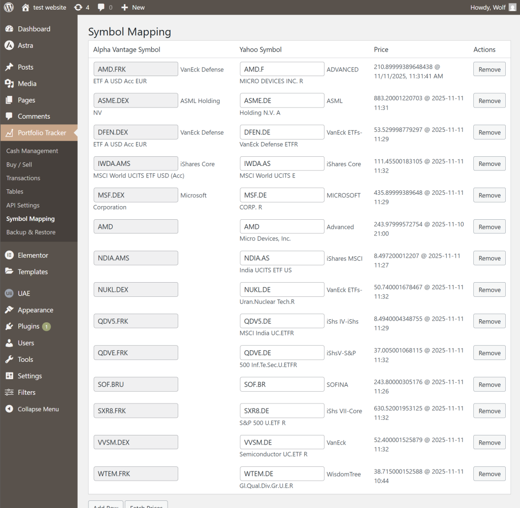Click the Yahoo symbol field with IWDA.AS
This screenshot has height=508, width=520.
[282, 163]
